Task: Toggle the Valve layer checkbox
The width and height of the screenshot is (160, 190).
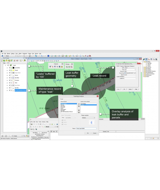Action: click(10, 83)
